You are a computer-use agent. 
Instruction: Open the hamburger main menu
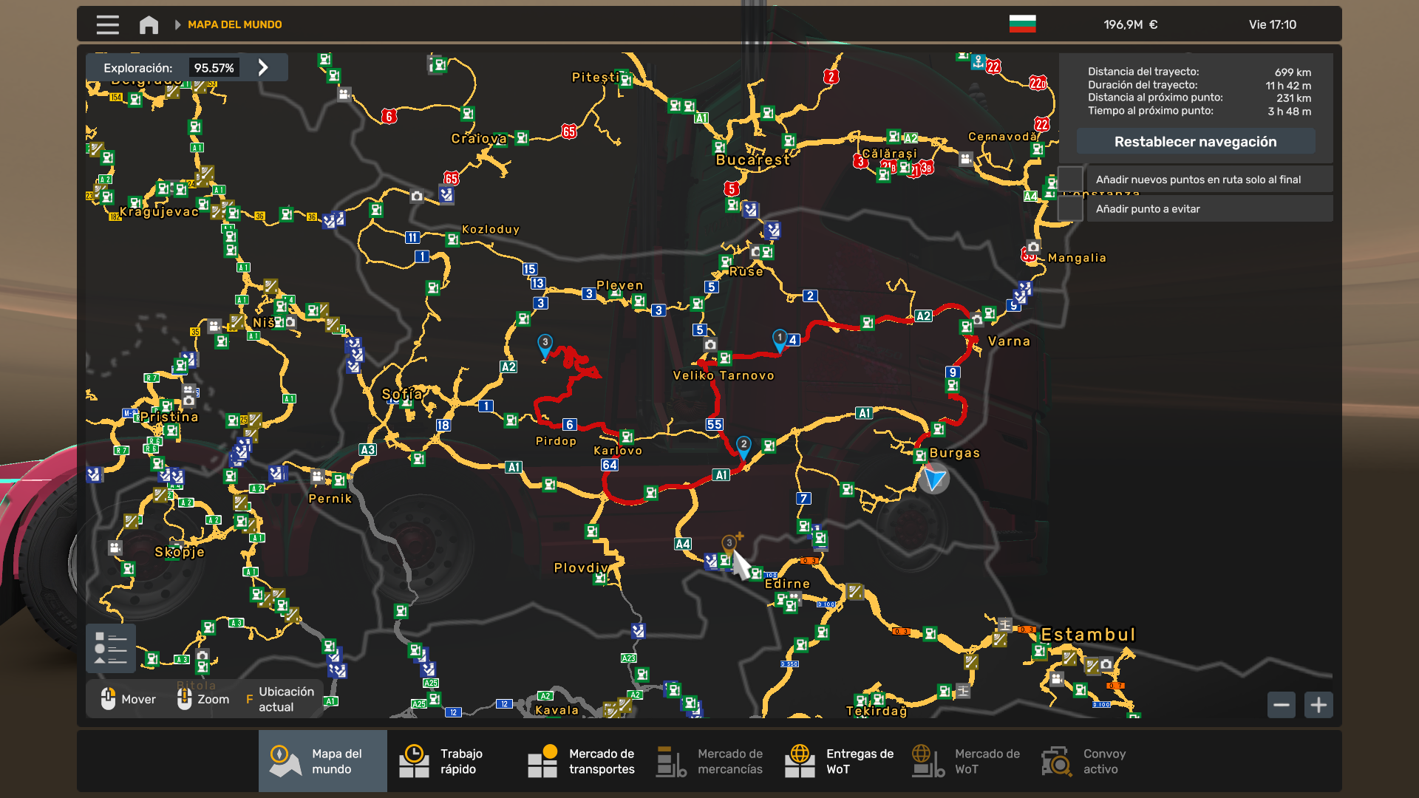point(107,24)
